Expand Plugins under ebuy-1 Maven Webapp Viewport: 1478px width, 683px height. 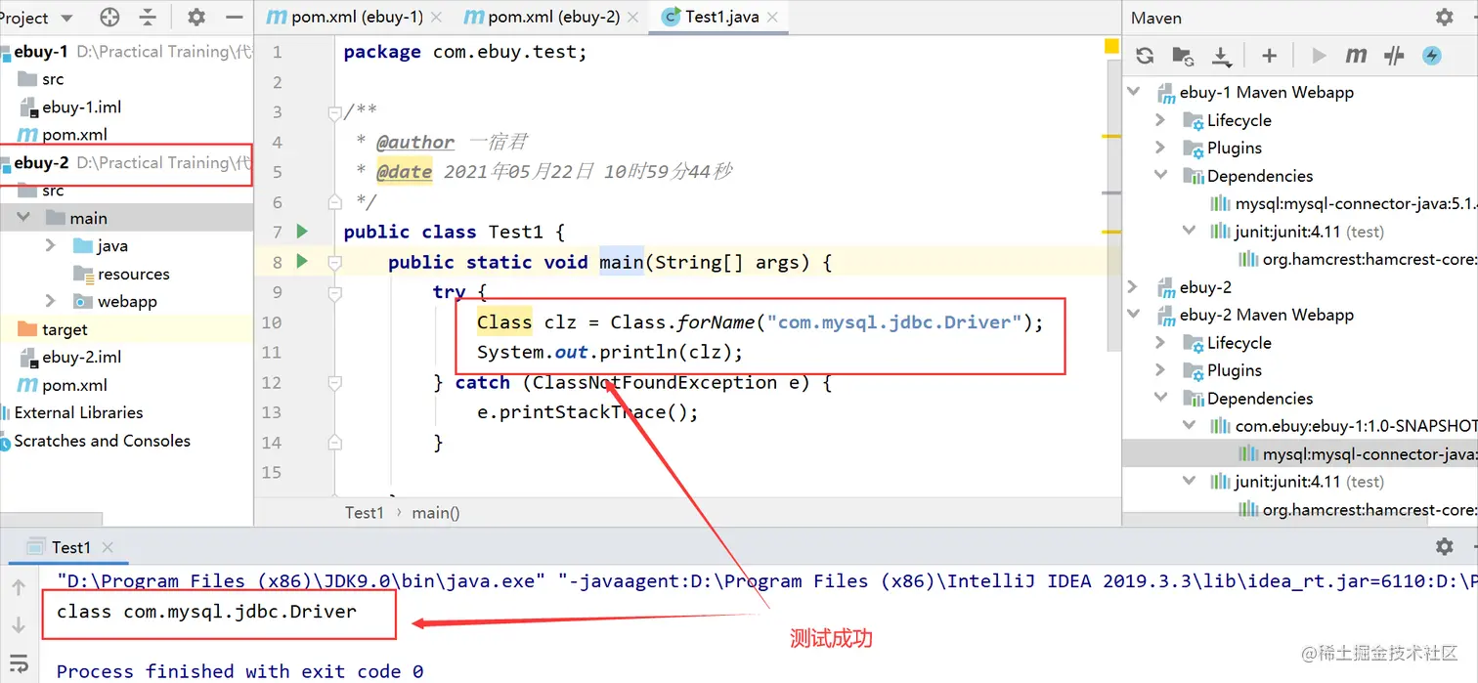pos(1160,148)
